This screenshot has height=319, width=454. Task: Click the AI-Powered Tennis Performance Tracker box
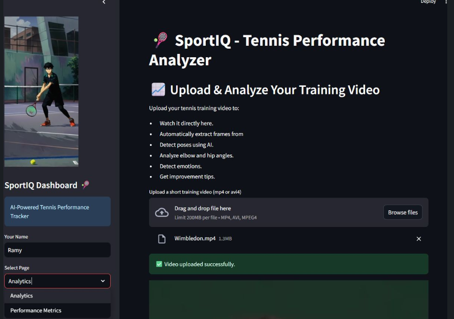[x=57, y=212]
